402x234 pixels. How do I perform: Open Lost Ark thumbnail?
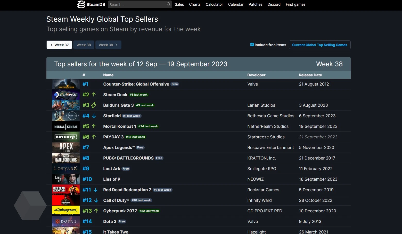click(66, 169)
